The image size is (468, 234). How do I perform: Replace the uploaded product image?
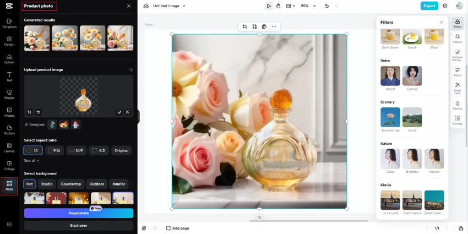tap(29, 112)
